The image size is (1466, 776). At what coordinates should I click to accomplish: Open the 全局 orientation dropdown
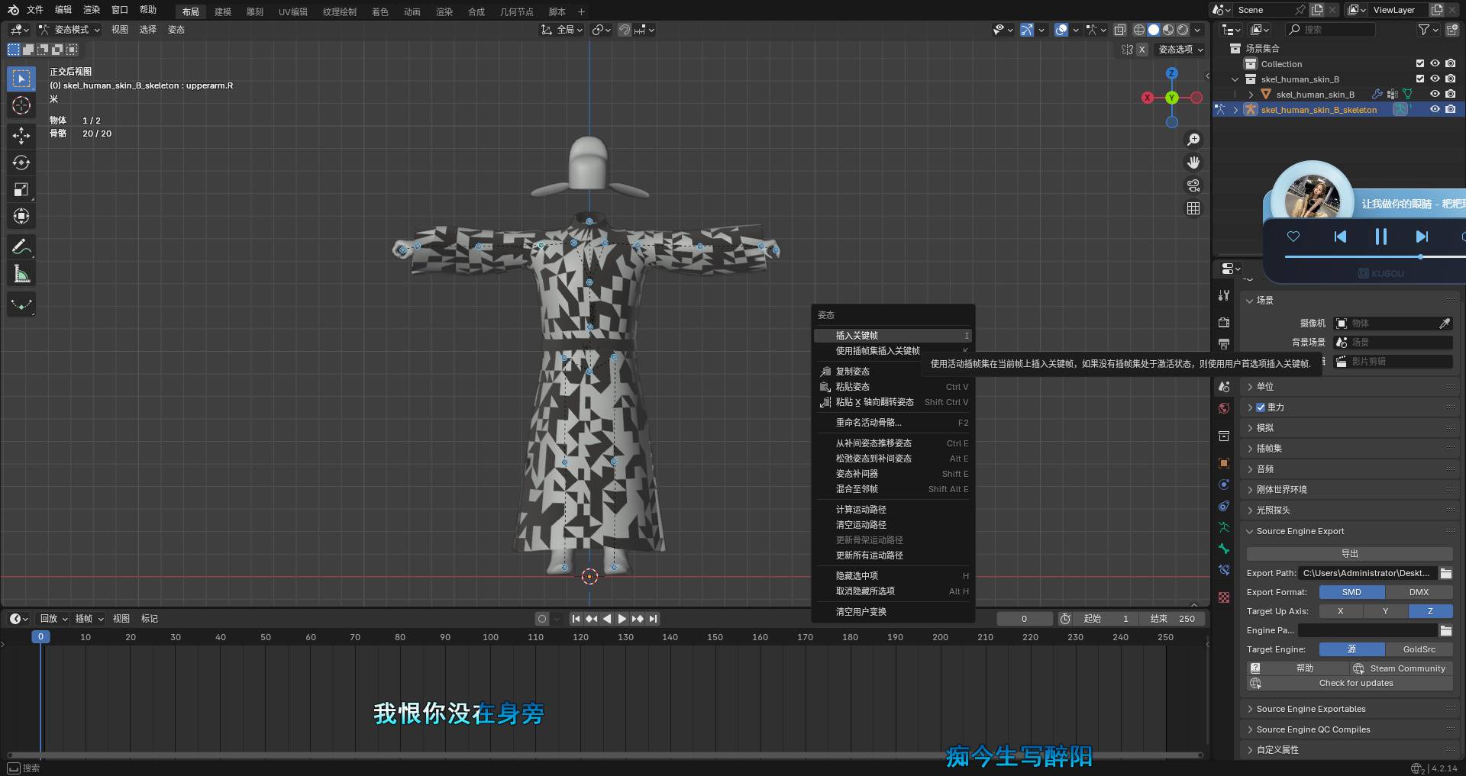click(562, 30)
